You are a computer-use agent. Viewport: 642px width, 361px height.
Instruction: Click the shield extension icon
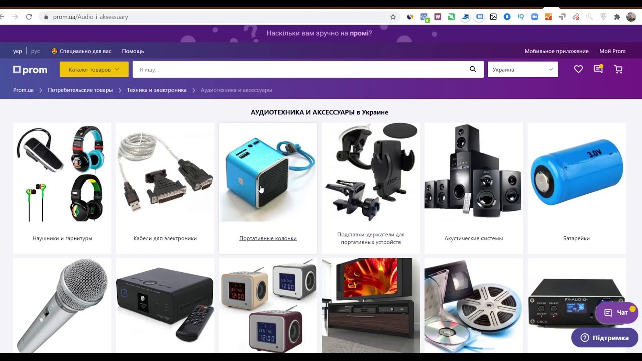point(603,17)
